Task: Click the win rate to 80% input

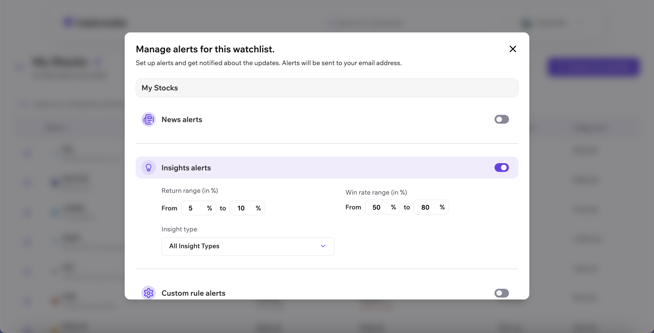Action: (x=431, y=207)
